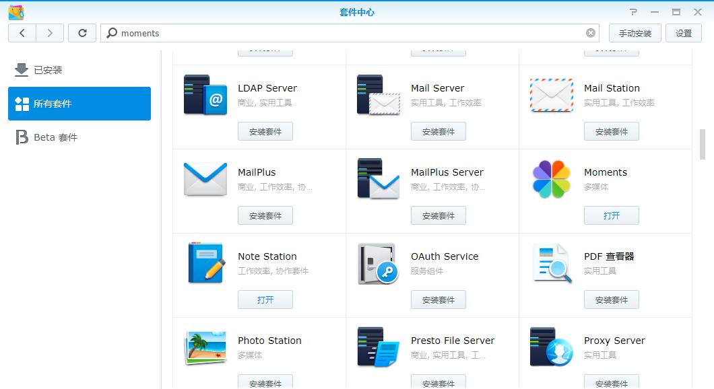Click the Presto File Server title text
Viewport: 714px width, 389px height.
453,341
